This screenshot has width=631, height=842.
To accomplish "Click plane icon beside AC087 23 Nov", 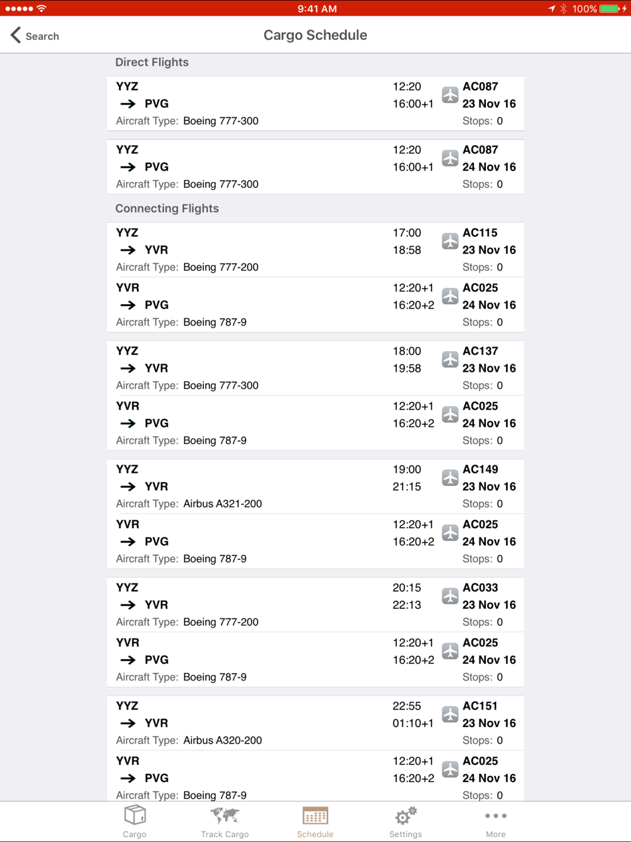I will [x=450, y=95].
